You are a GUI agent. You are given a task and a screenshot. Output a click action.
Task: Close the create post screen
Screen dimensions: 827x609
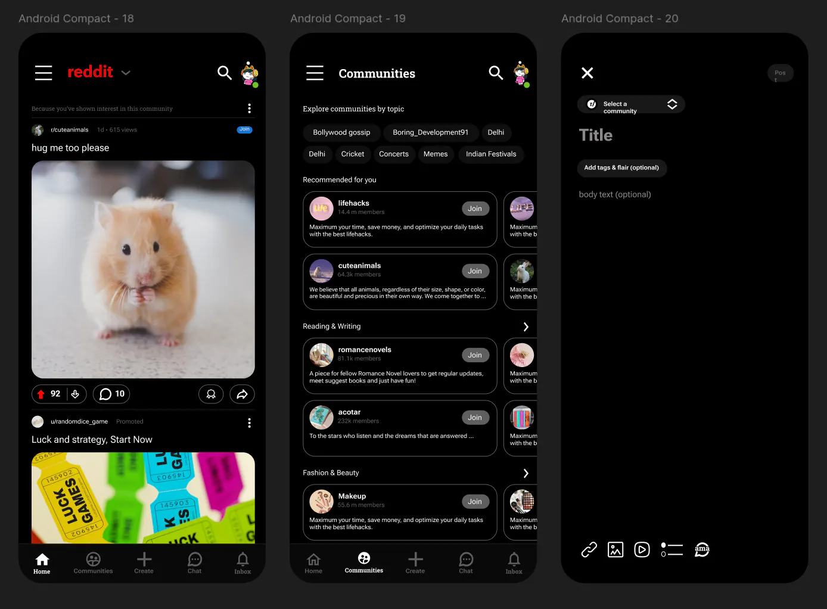(x=587, y=73)
